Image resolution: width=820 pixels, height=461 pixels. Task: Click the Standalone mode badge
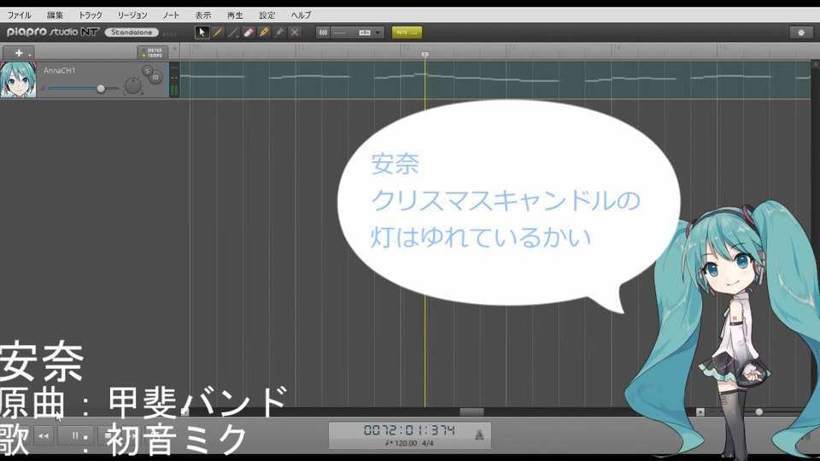132,32
